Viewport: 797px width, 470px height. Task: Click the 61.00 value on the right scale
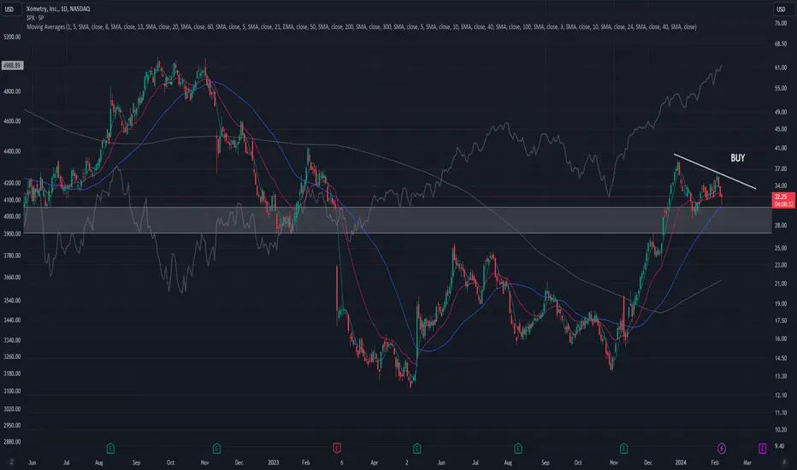point(781,68)
